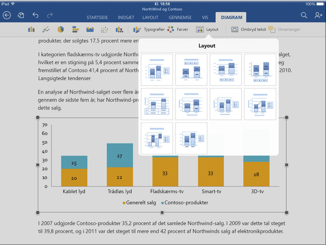326x245 pixels.
Task: Apply layout with stepped columns and title
Action: tap(157, 138)
